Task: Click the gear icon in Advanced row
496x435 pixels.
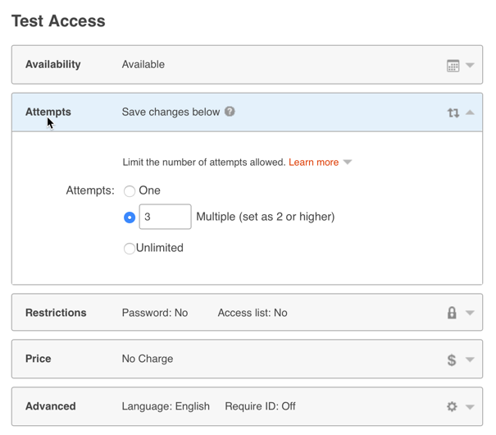Action: [x=452, y=406]
